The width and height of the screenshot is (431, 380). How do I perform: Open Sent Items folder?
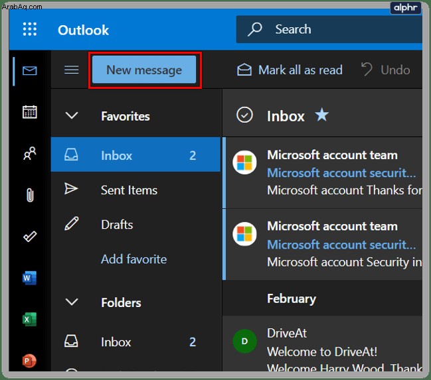point(135,190)
